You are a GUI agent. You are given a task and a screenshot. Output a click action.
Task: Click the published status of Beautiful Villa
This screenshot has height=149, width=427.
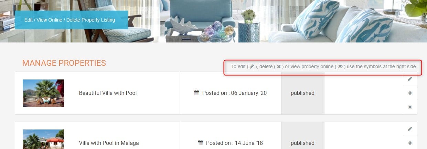point(302,93)
